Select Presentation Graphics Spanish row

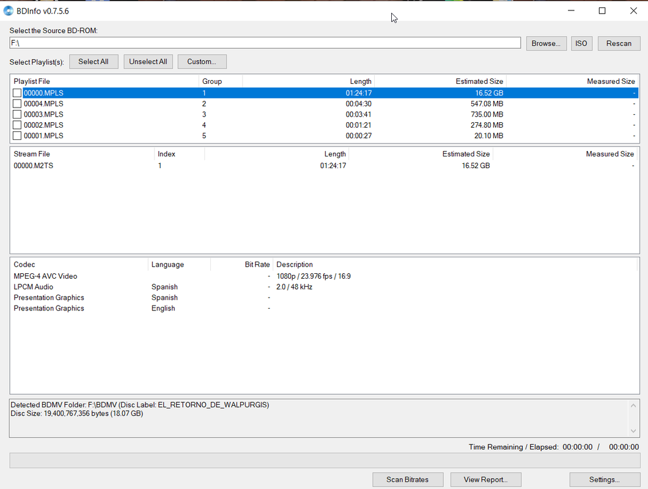[x=325, y=298]
